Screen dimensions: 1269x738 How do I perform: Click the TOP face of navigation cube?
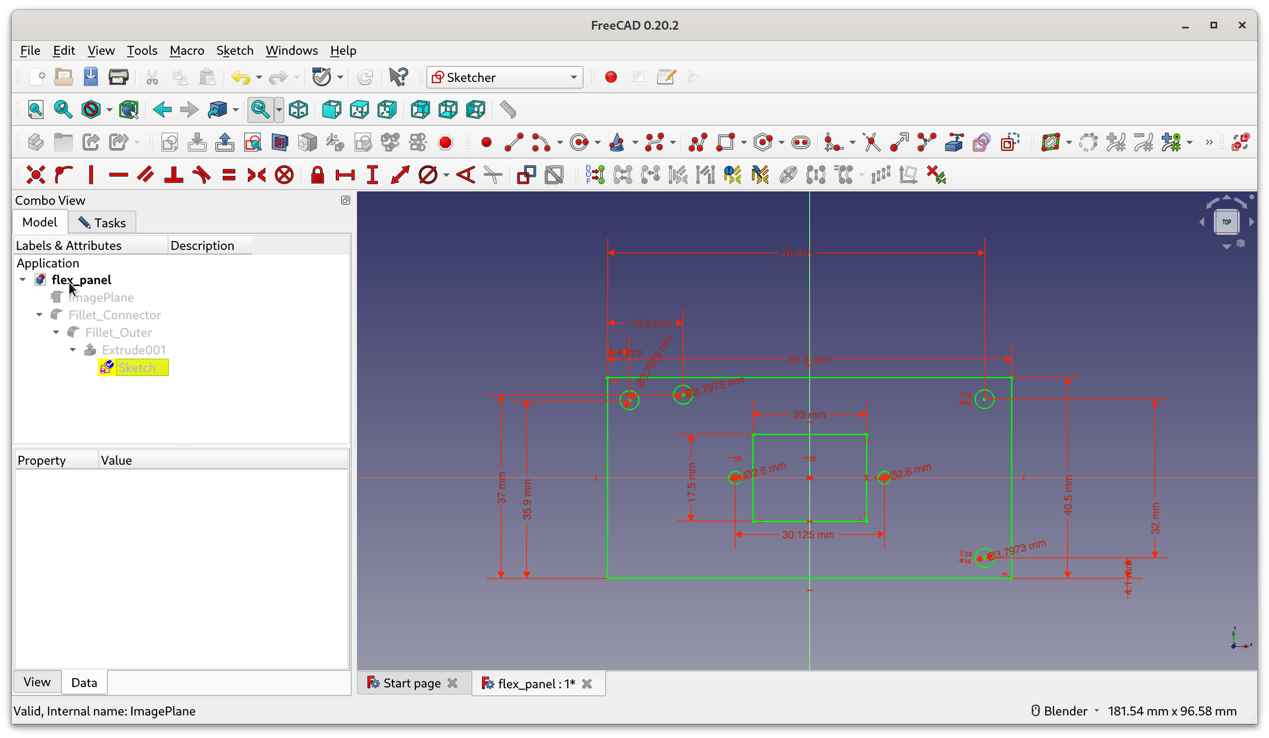click(1226, 222)
